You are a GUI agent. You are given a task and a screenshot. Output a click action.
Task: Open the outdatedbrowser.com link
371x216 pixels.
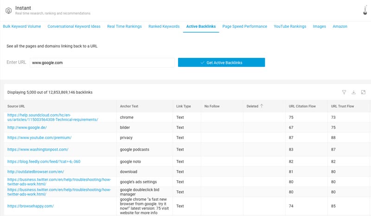tap(36, 172)
